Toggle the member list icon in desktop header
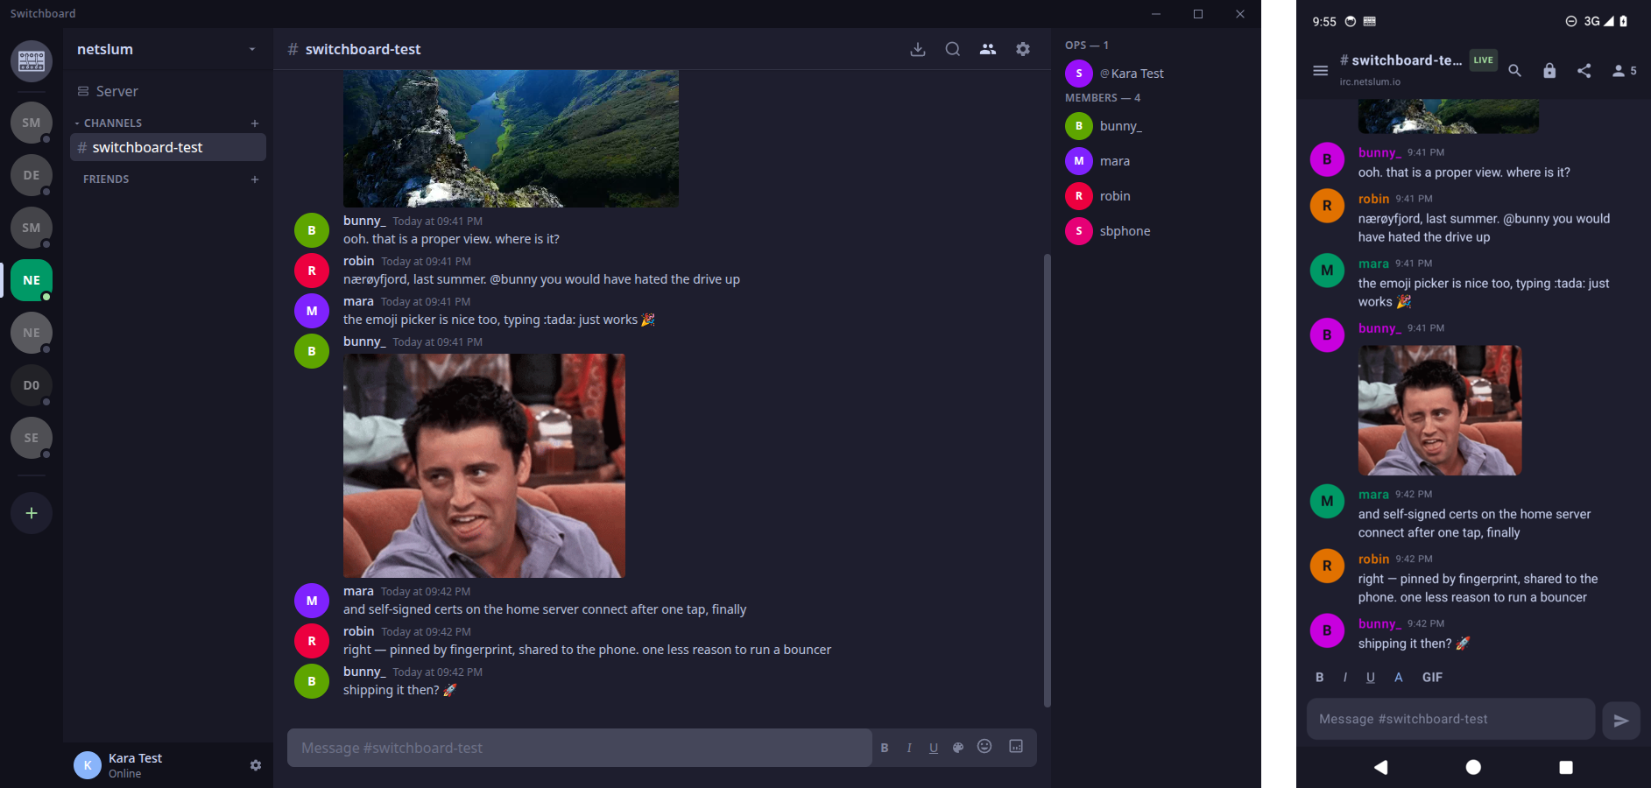Image resolution: width=1651 pixels, height=788 pixels. tap(987, 49)
